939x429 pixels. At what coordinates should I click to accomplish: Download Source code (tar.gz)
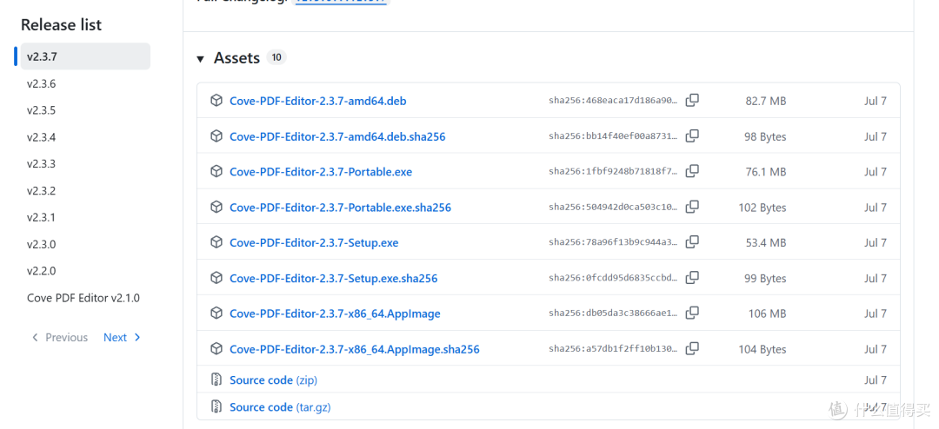pyautogui.click(x=280, y=407)
